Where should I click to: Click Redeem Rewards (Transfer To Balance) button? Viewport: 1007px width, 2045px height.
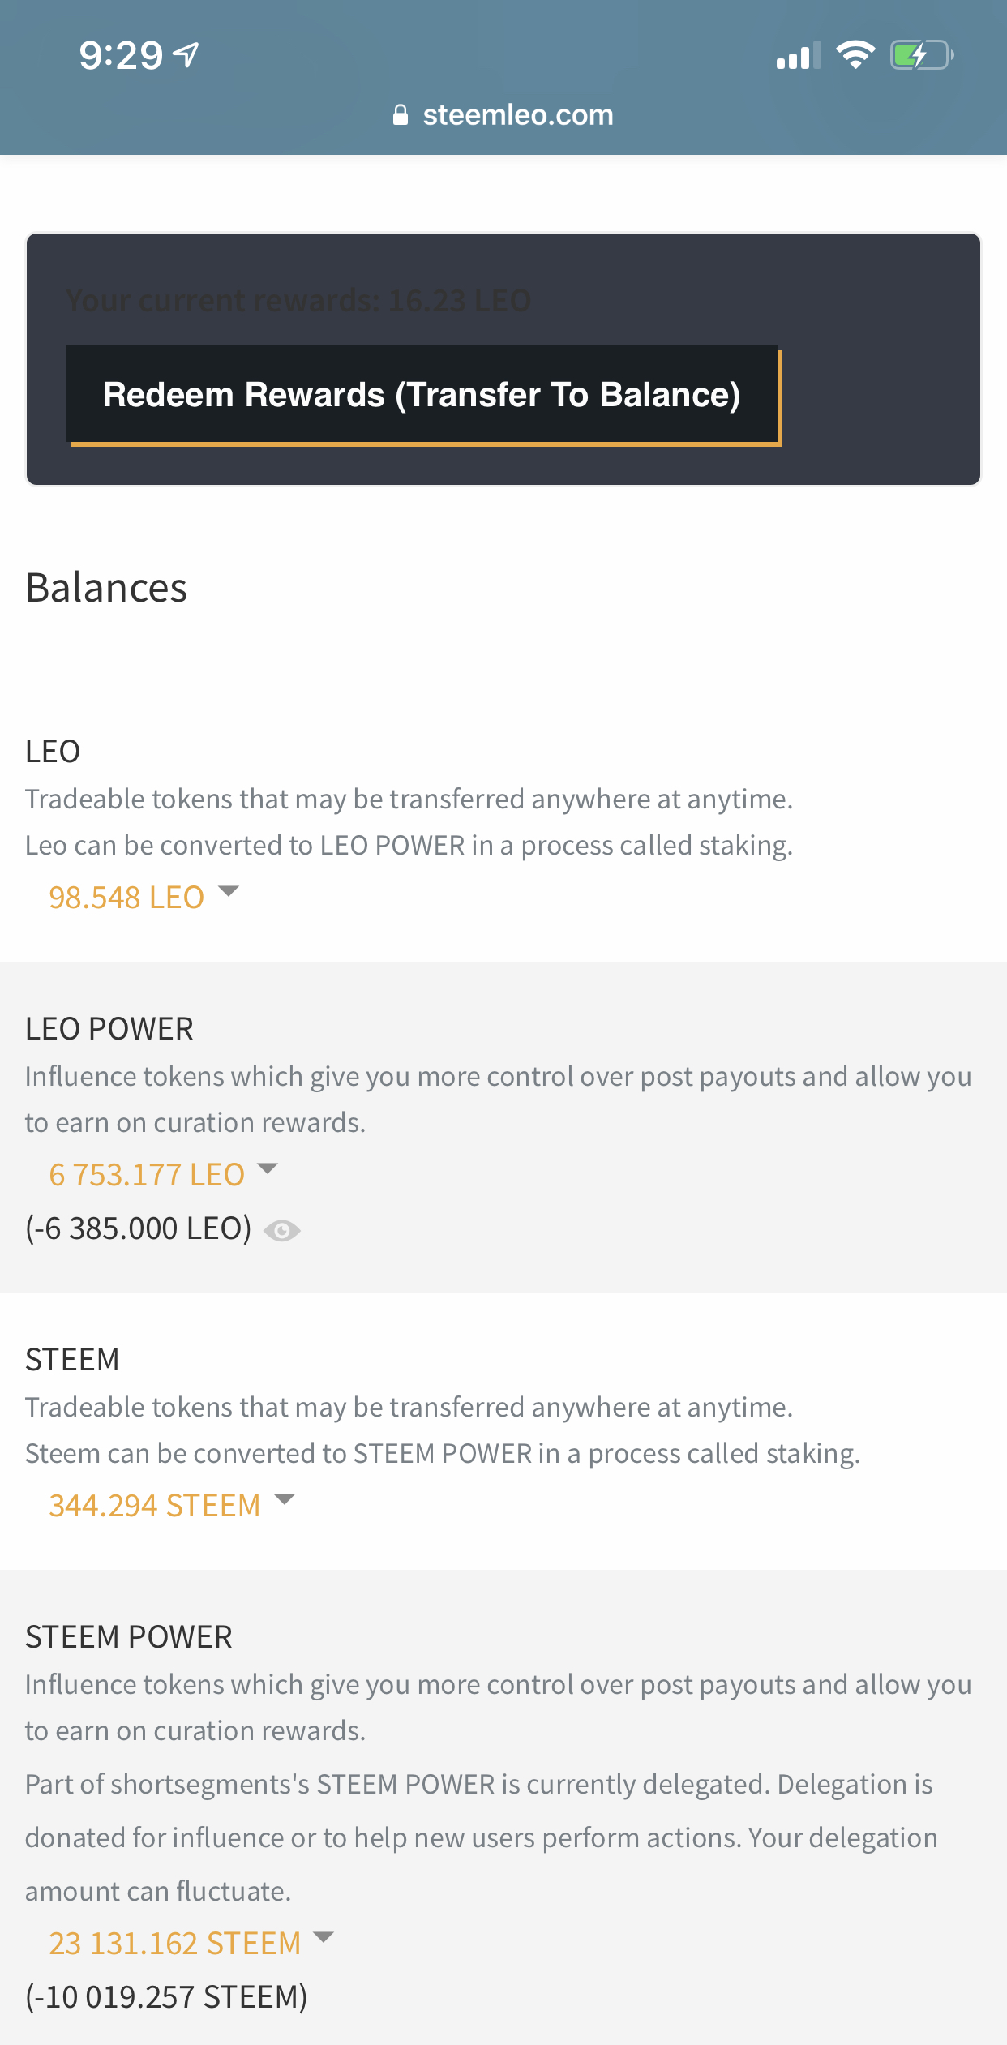point(422,395)
